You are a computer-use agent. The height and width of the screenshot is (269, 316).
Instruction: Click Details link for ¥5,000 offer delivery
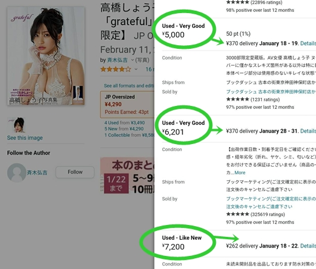308,43
